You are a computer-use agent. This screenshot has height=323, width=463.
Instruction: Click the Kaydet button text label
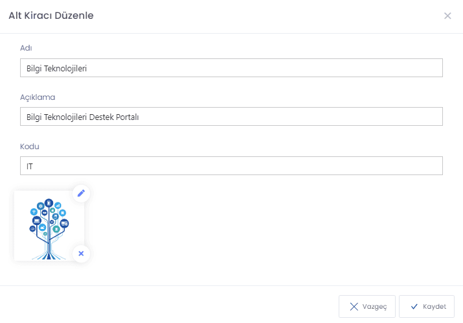click(435, 306)
